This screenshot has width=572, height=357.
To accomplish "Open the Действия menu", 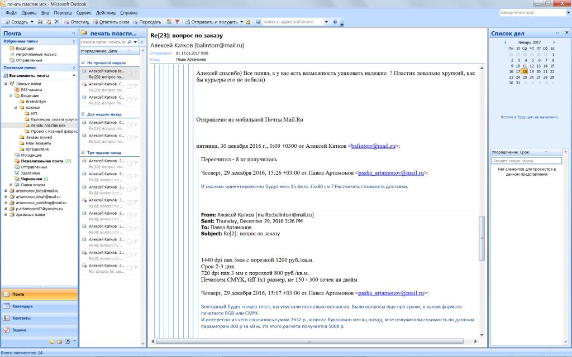I will [106, 13].
